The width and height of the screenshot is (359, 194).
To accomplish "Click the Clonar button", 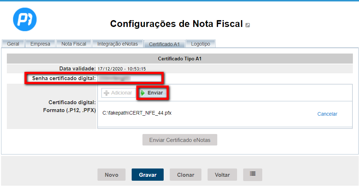I will (186, 175).
